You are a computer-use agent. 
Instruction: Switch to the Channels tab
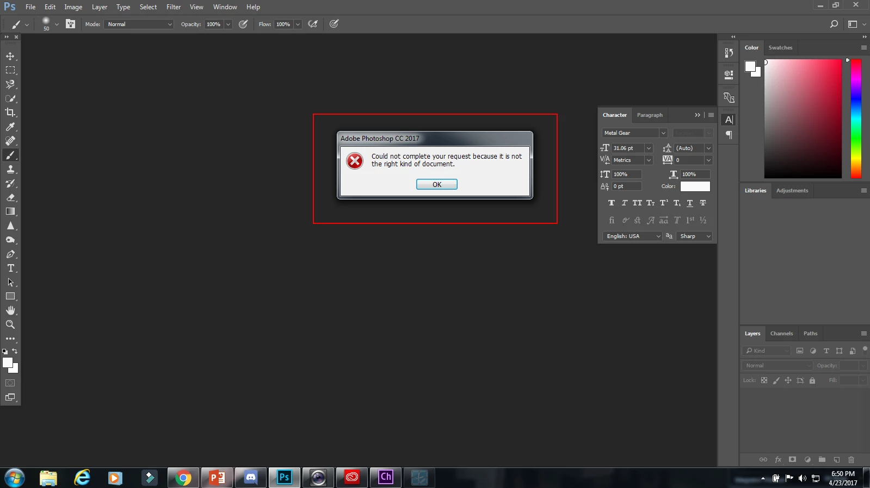click(x=781, y=333)
